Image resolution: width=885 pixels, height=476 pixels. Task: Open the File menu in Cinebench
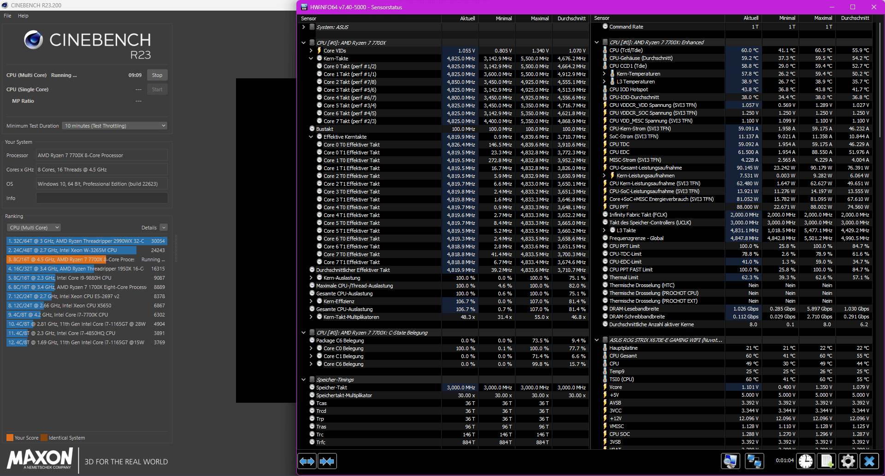tap(7, 16)
